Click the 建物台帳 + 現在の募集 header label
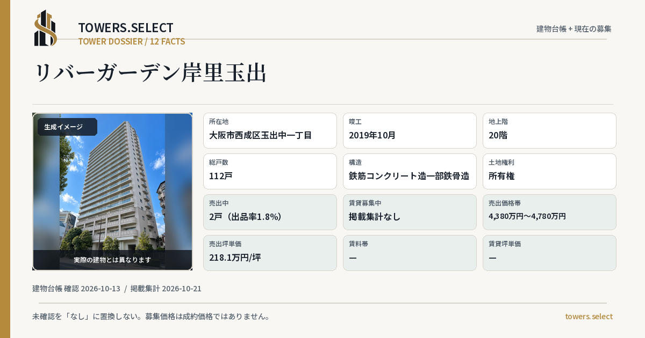Screen dimensions: 645x338 point(574,29)
